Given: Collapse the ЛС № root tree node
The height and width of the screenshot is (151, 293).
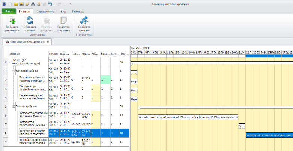Looking at the screenshot, I should pyautogui.click(x=10, y=62).
